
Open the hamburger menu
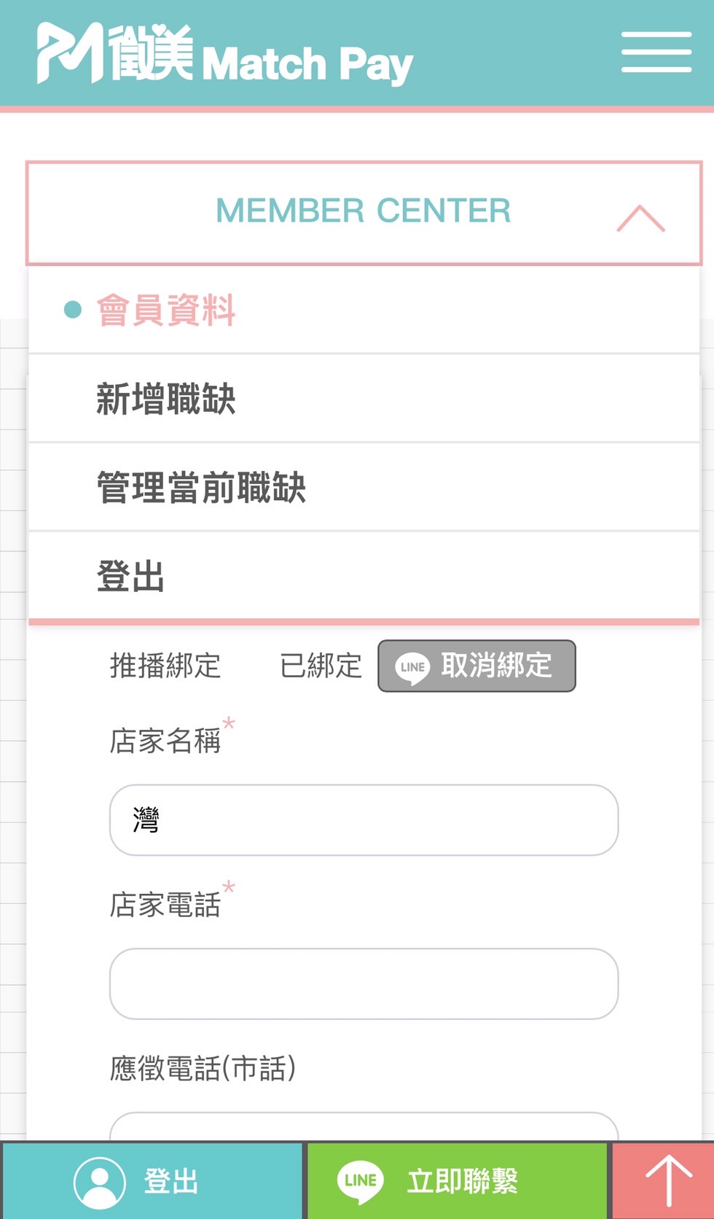click(x=656, y=52)
